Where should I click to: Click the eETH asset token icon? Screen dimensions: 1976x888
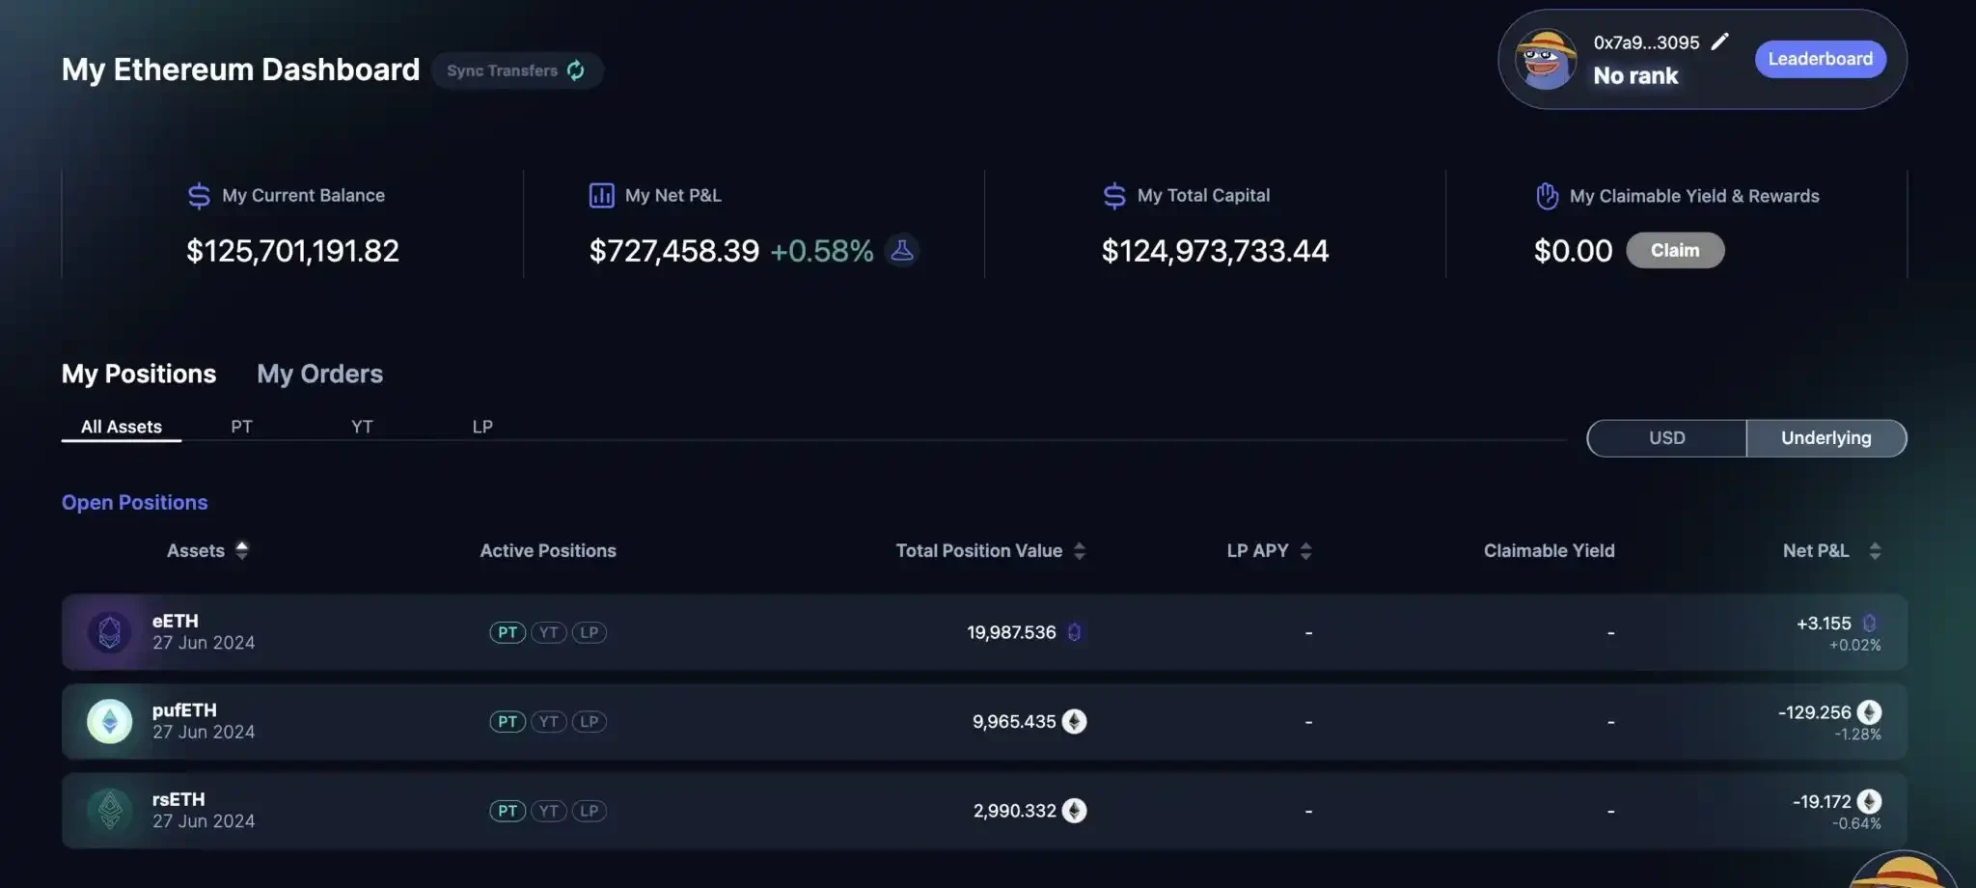[x=110, y=632]
